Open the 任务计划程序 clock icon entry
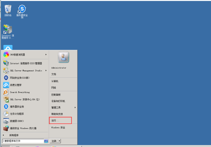The image size is (211, 147). (25, 114)
